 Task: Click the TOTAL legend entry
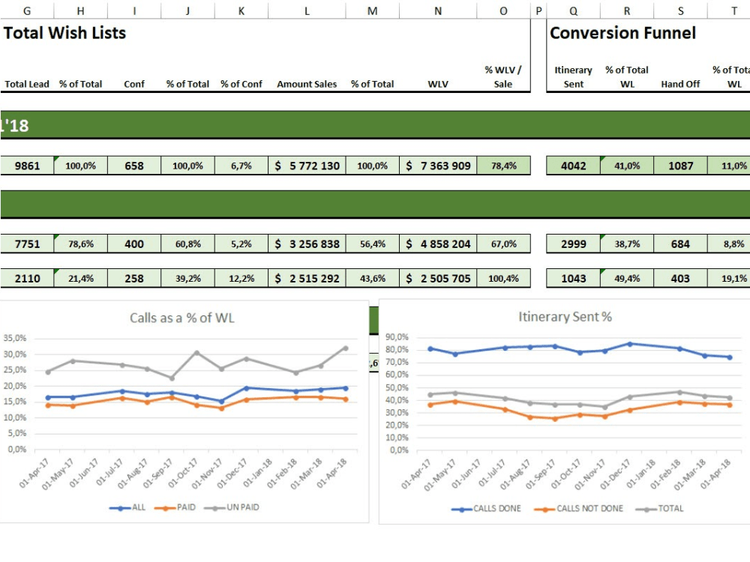668,508
